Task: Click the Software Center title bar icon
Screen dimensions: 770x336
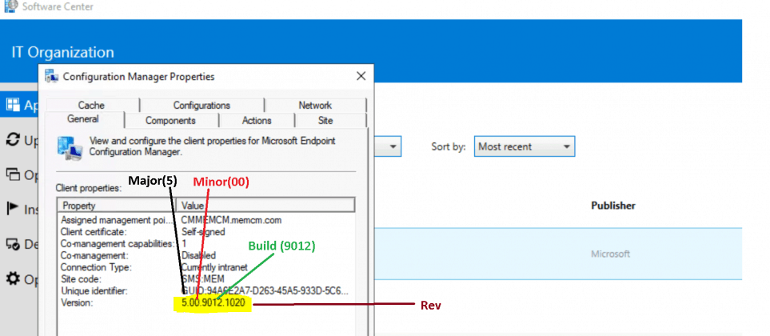Action: pyautogui.click(x=11, y=6)
